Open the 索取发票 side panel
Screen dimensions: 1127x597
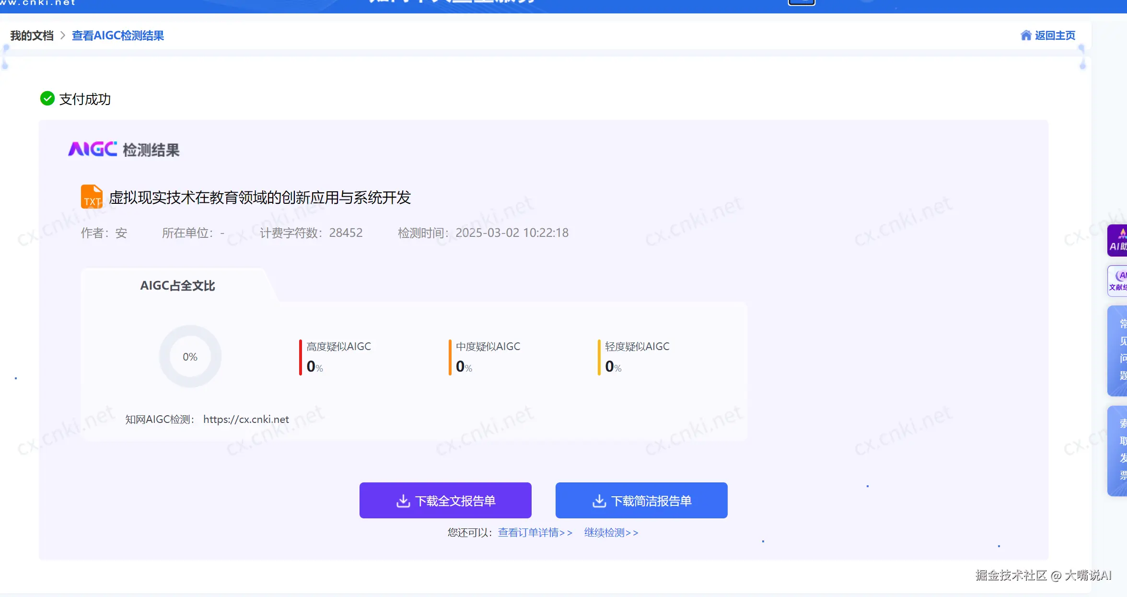click(1118, 450)
